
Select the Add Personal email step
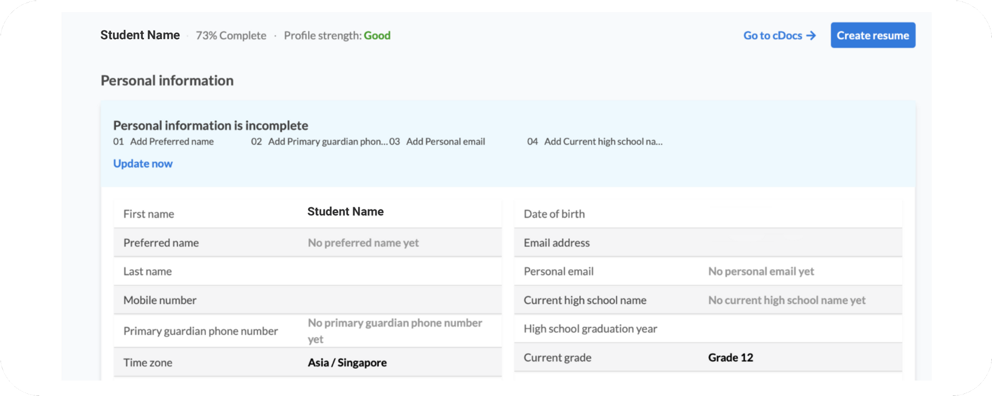coord(445,142)
